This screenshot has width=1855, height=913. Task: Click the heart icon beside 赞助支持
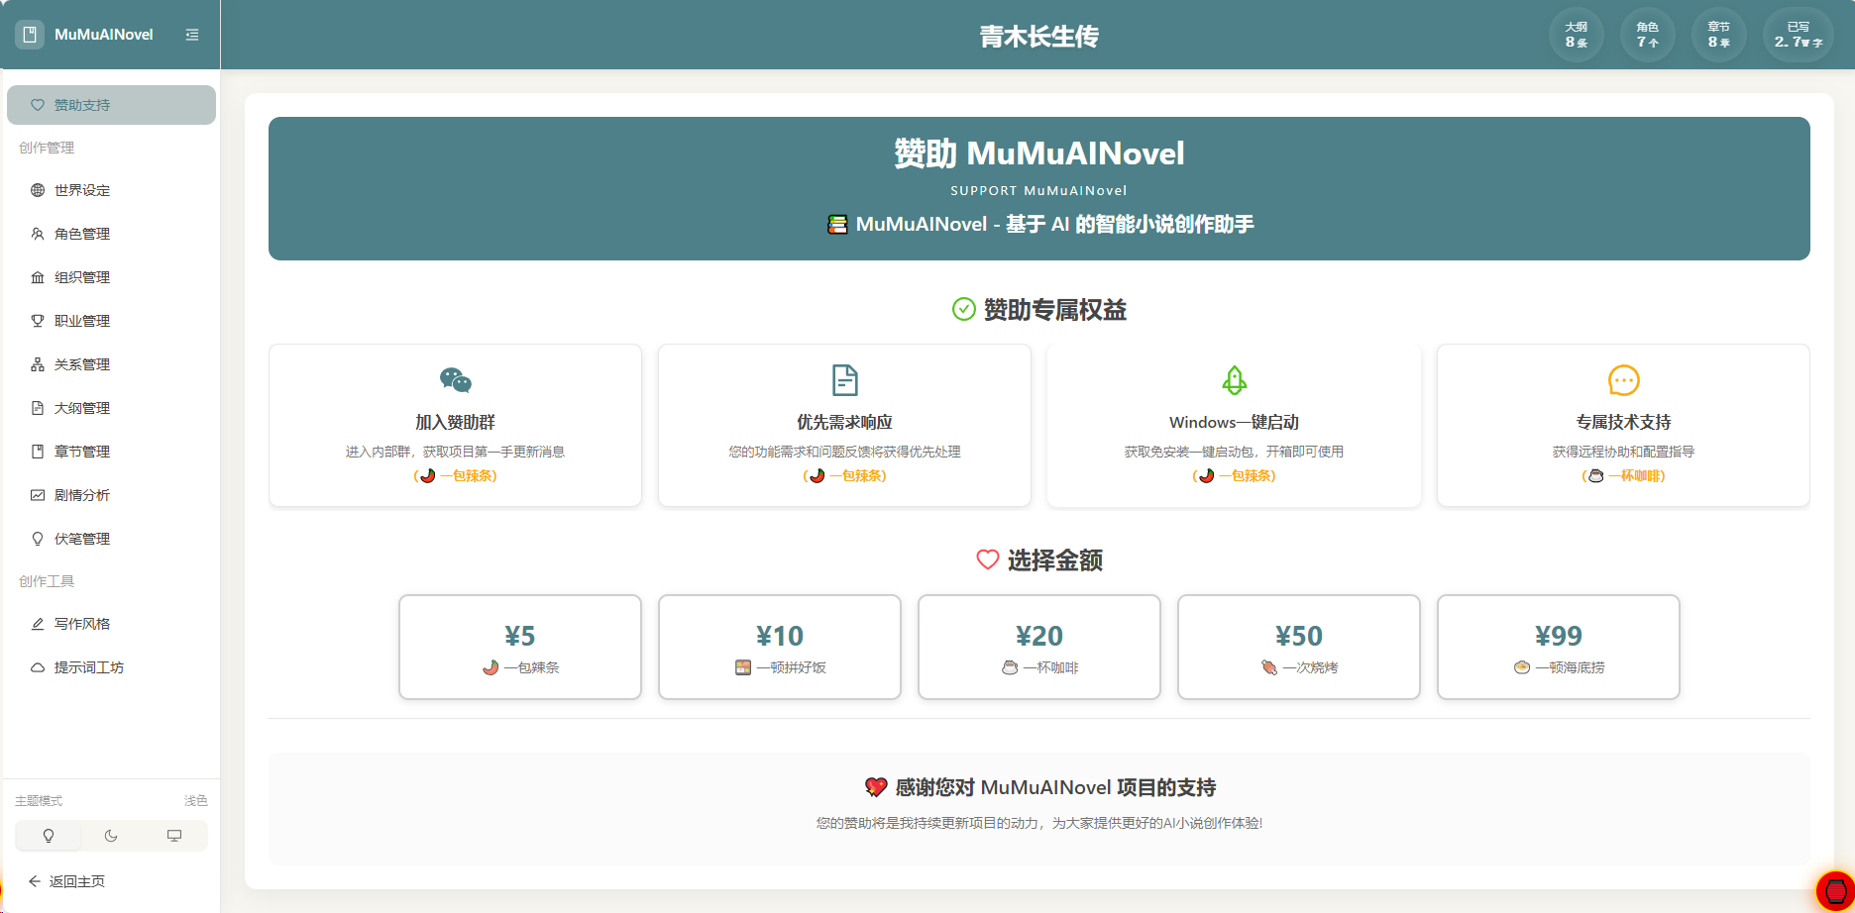[x=38, y=105]
